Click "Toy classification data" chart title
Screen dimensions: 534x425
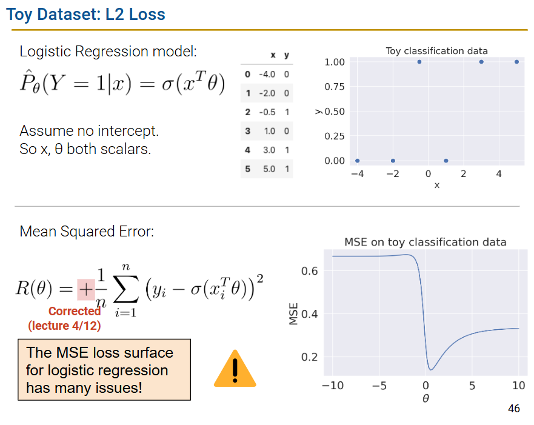coord(436,51)
